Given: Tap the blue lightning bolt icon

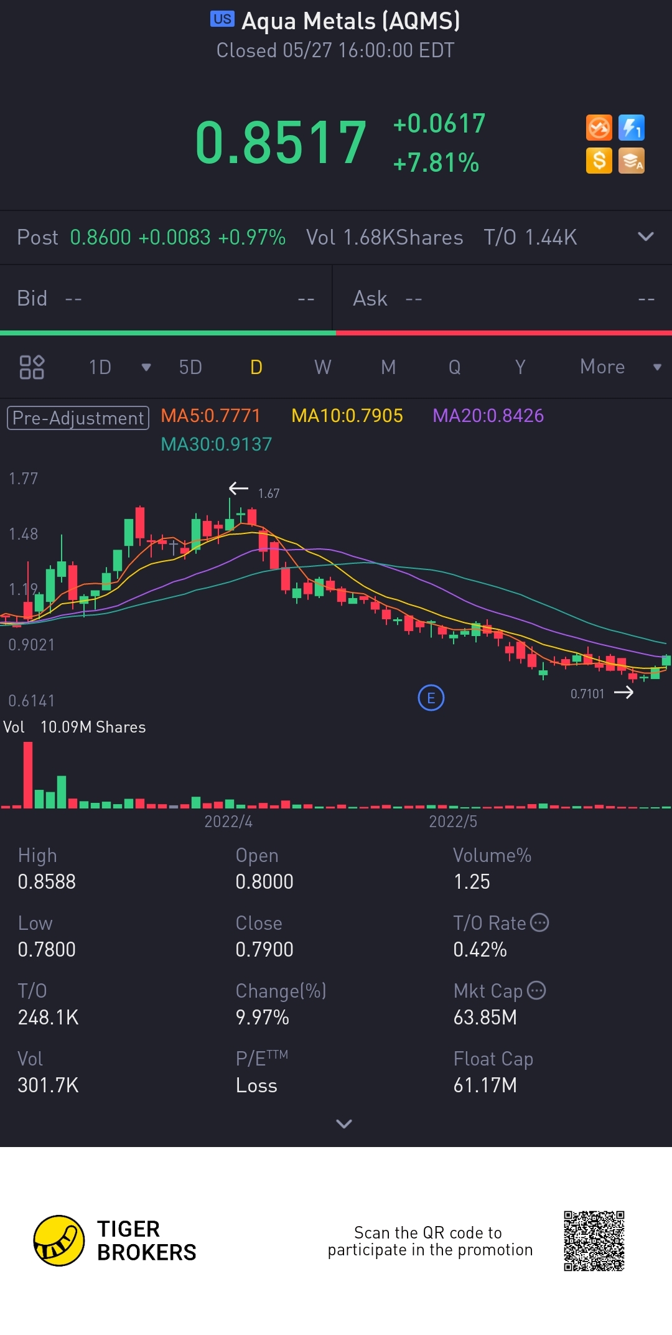Looking at the screenshot, I should [x=632, y=128].
